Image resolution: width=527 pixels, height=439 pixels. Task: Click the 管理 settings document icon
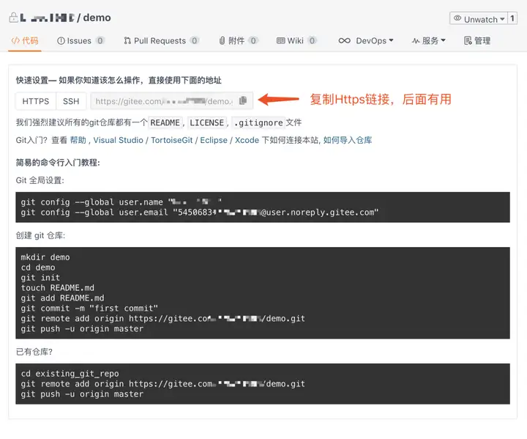[468, 41]
